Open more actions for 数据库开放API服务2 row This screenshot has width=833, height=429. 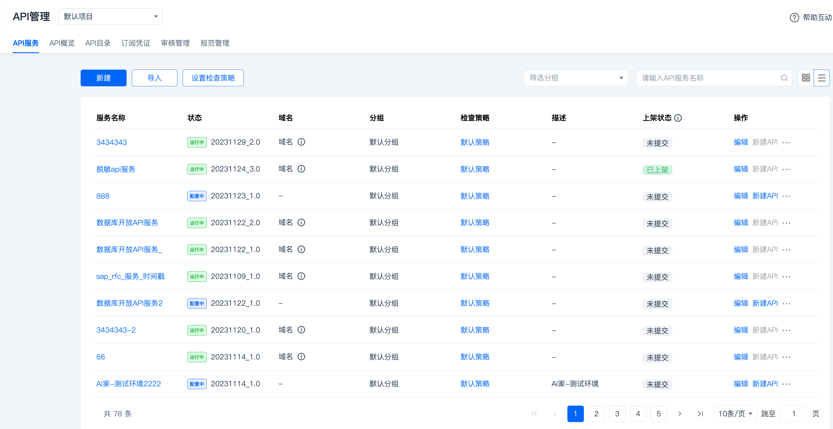point(786,303)
